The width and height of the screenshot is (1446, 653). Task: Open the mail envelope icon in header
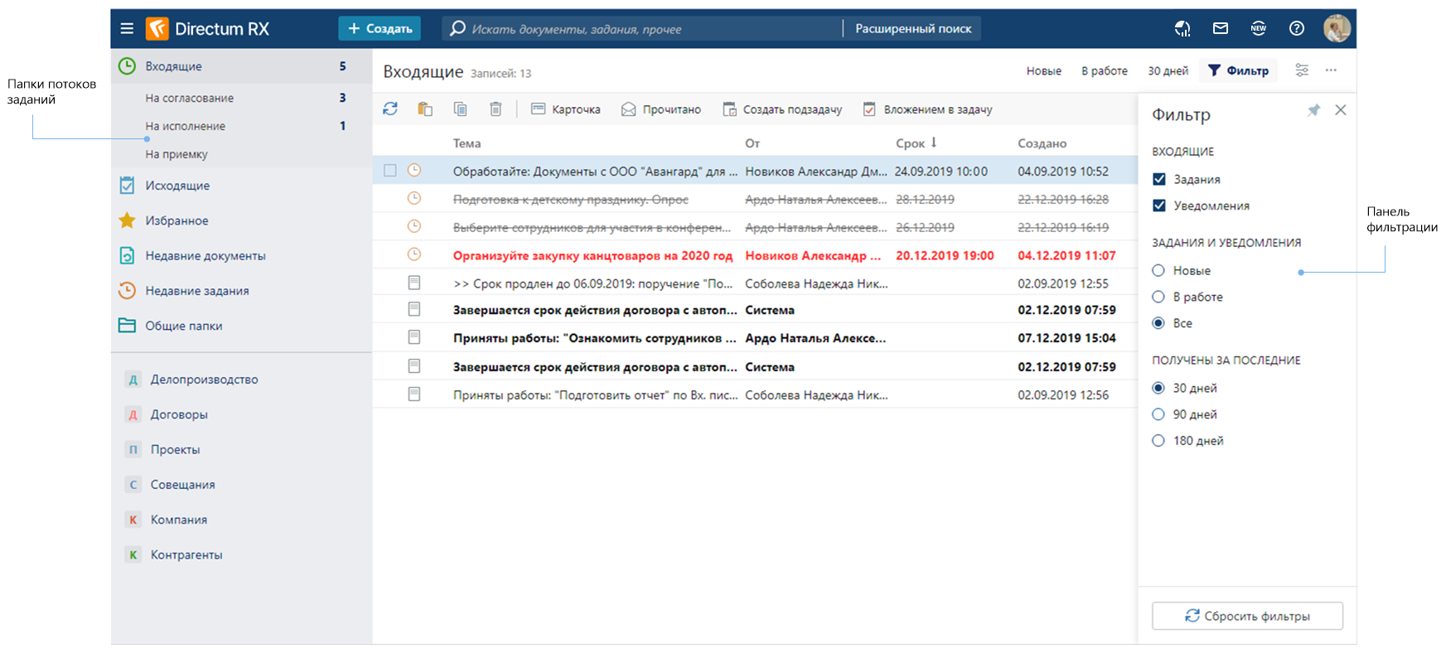pos(1220,29)
